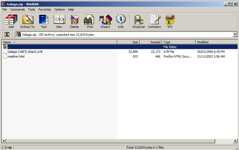Click the Firefox HTML Docu... type cell
Viewport: 239px width, 150px height.
coord(178,56)
